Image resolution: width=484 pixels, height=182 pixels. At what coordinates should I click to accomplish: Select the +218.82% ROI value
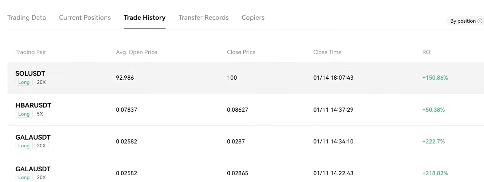click(435, 173)
